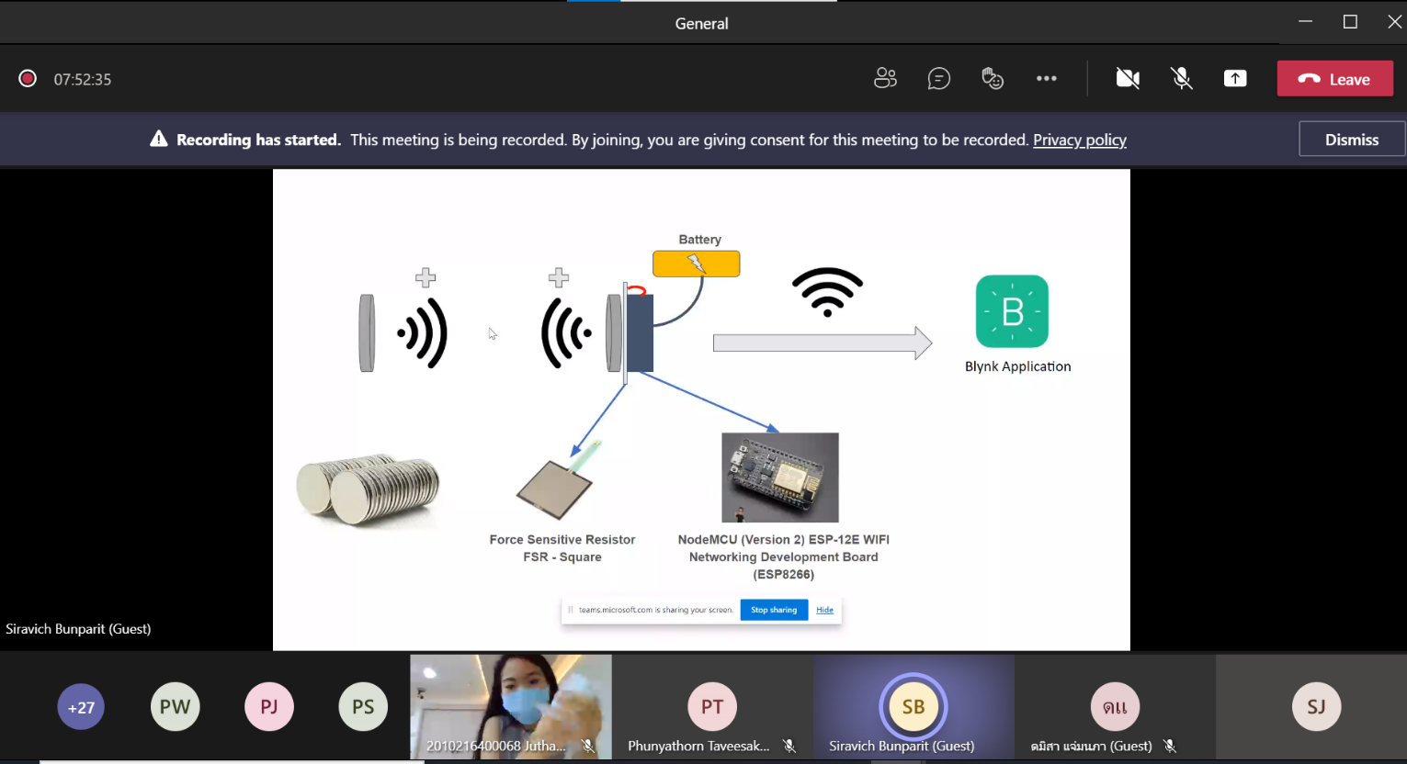This screenshot has width=1407, height=764.
Task: Click muted mic icon on Phunyathorn tile
Action: (789, 746)
